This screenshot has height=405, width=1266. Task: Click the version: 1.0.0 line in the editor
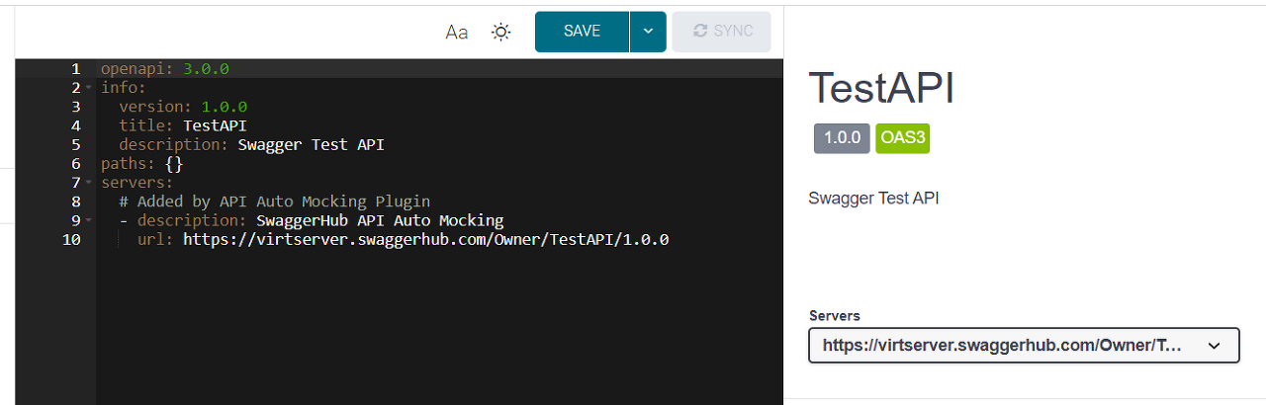[183, 107]
